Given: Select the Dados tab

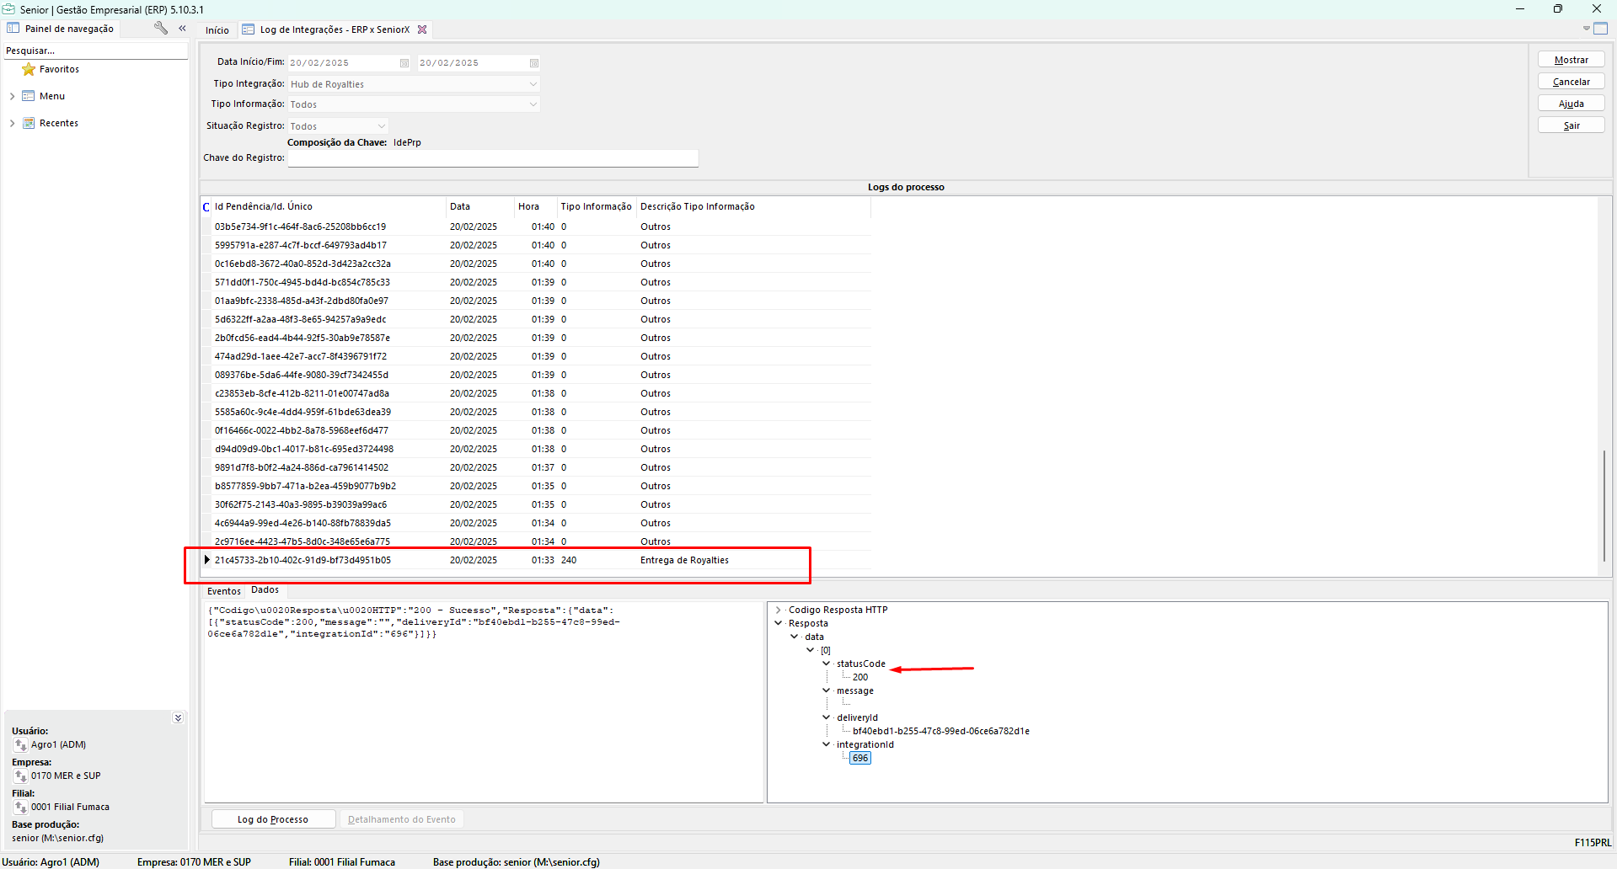Looking at the screenshot, I should click(x=265, y=590).
